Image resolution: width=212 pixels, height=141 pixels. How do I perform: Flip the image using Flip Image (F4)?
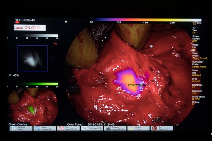click(92, 128)
